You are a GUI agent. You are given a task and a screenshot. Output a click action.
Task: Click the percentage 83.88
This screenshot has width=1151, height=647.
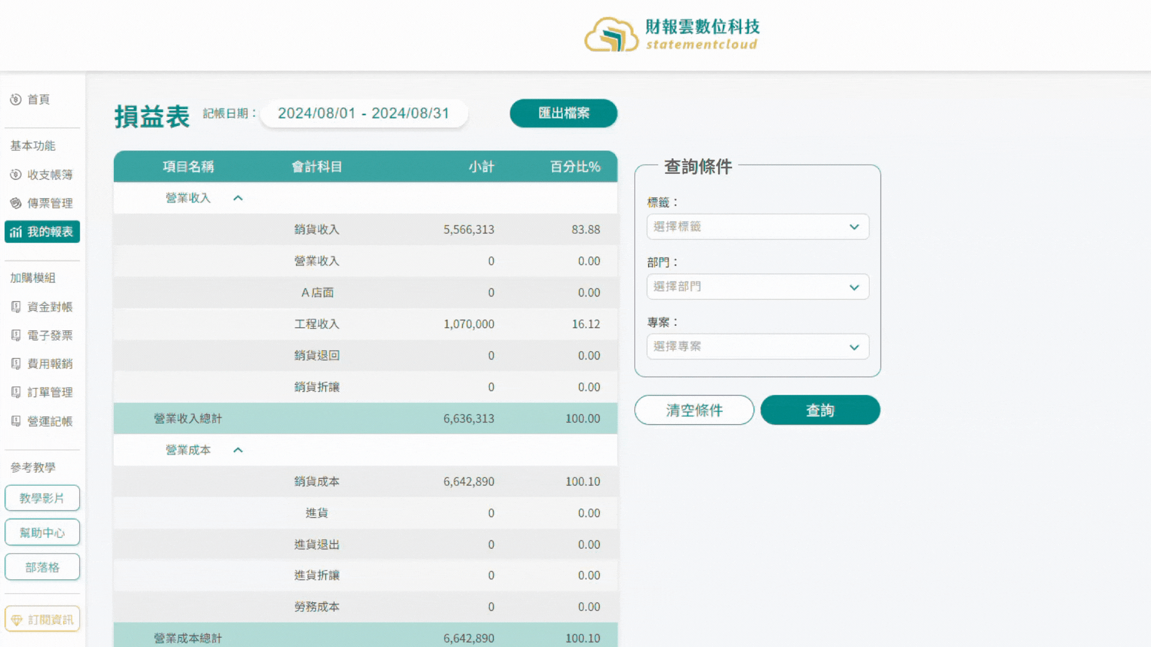click(586, 229)
